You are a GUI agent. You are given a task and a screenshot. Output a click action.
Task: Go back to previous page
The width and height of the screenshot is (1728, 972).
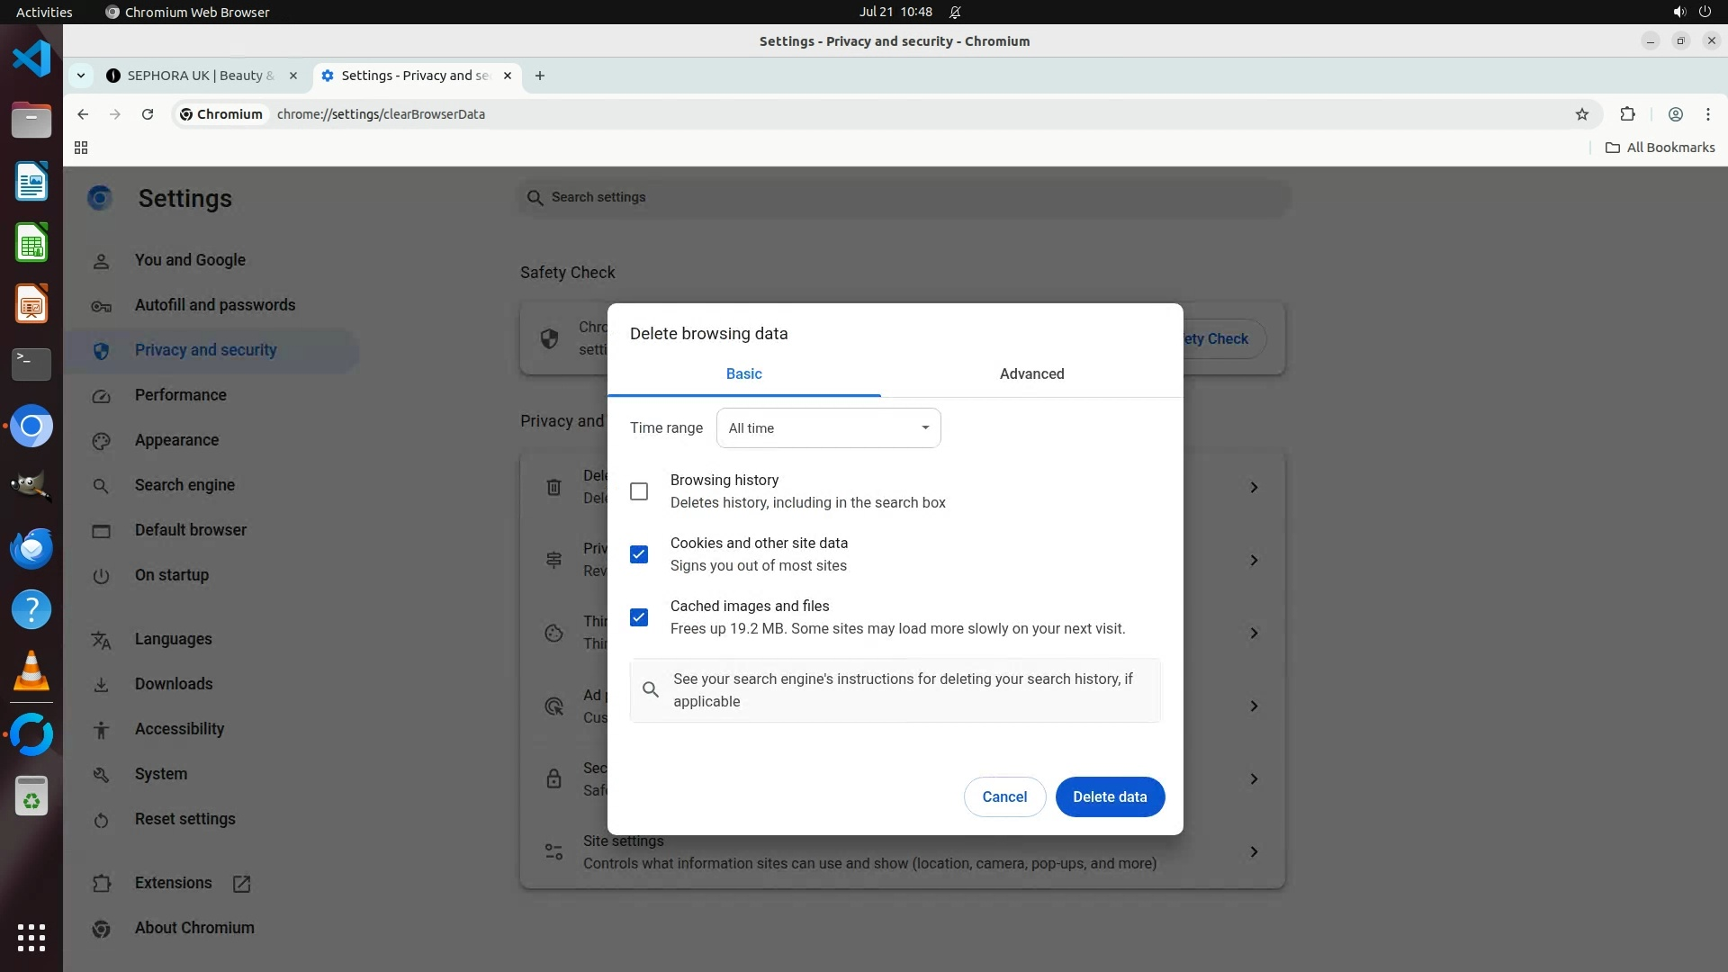[x=83, y=114]
